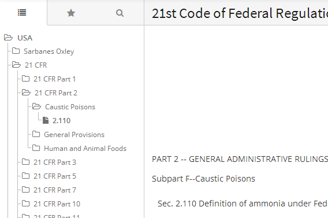Switch to the favorites star tab
This screenshot has height=218, width=328.
71,13
